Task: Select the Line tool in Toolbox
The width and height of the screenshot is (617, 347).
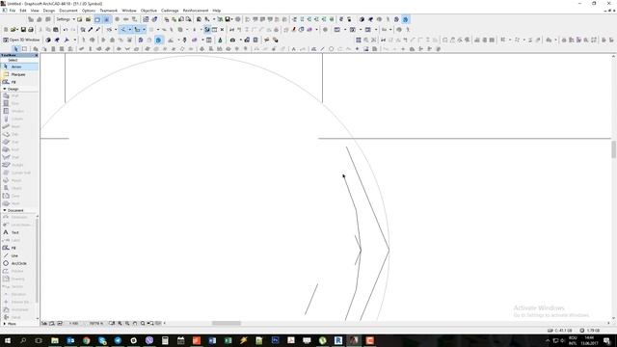Action: (18, 255)
